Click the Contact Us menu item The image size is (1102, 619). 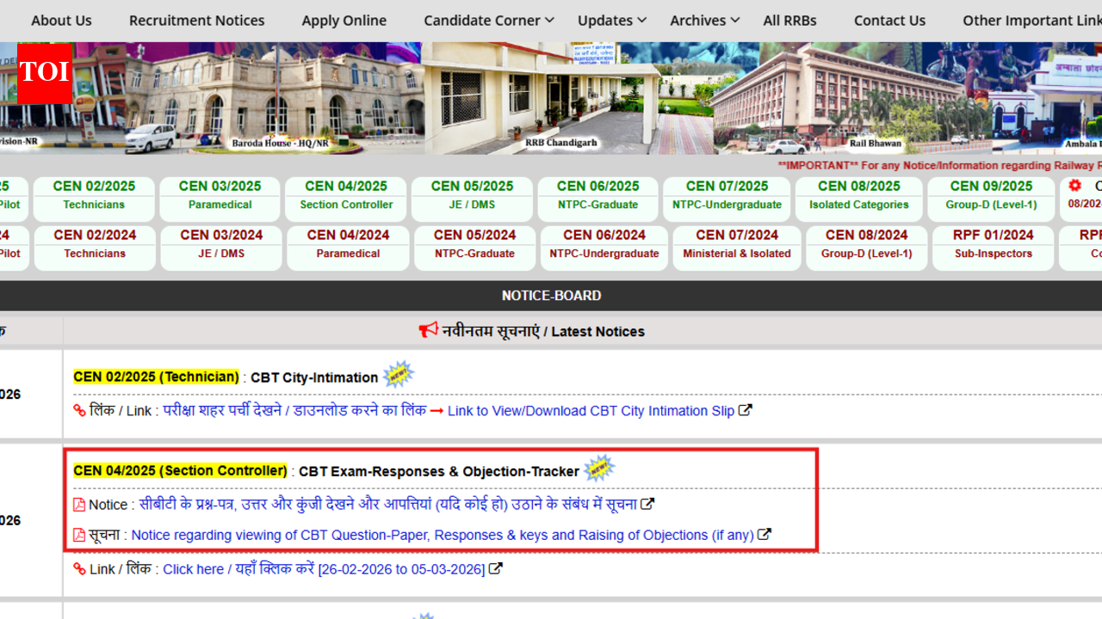tap(889, 20)
